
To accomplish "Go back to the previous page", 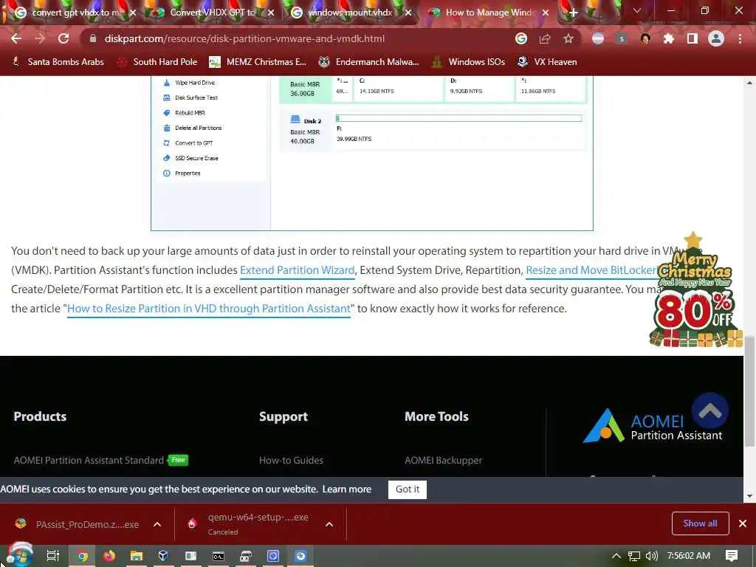I will [x=16, y=38].
